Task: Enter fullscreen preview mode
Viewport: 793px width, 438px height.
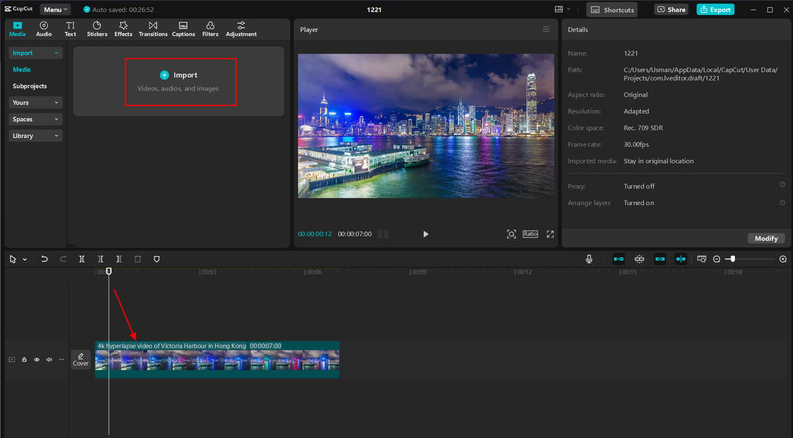Action: click(x=550, y=234)
